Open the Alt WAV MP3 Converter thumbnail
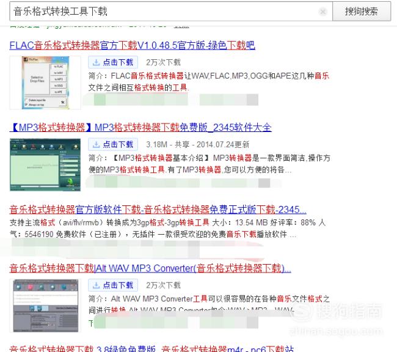This screenshot has height=352, width=397. pos(45,306)
